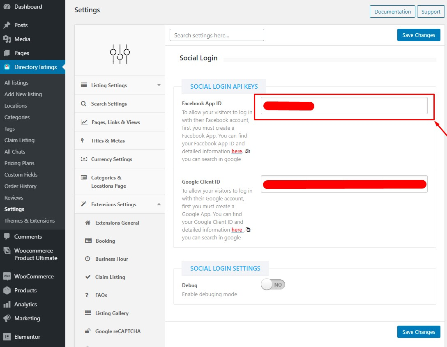This screenshot has width=447, height=347.
Task: Open the Tags submenu item
Action: coord(9,129)
